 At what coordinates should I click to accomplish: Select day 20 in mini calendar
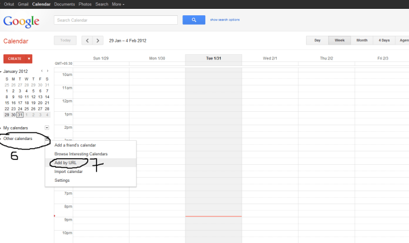point(40,103)
